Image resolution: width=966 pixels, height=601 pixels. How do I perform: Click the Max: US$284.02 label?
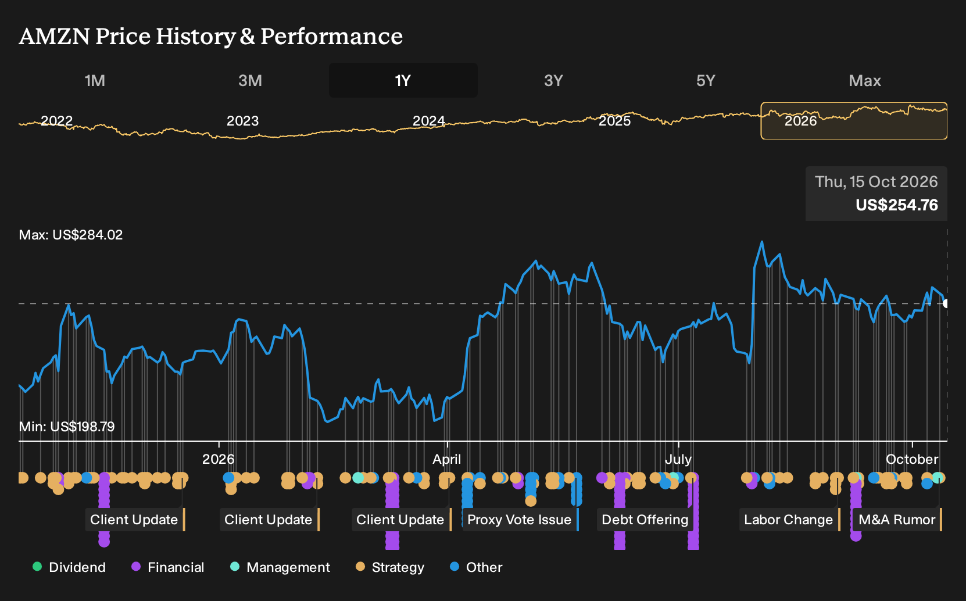(71, 235)
